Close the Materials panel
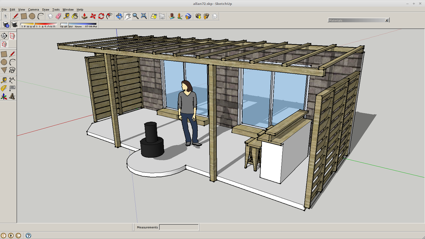 [386, 20]
